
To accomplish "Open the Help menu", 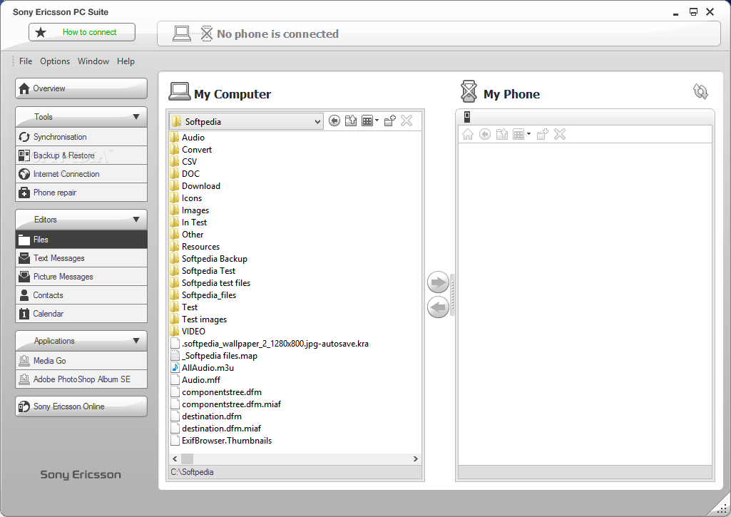I will click(126, 61).
